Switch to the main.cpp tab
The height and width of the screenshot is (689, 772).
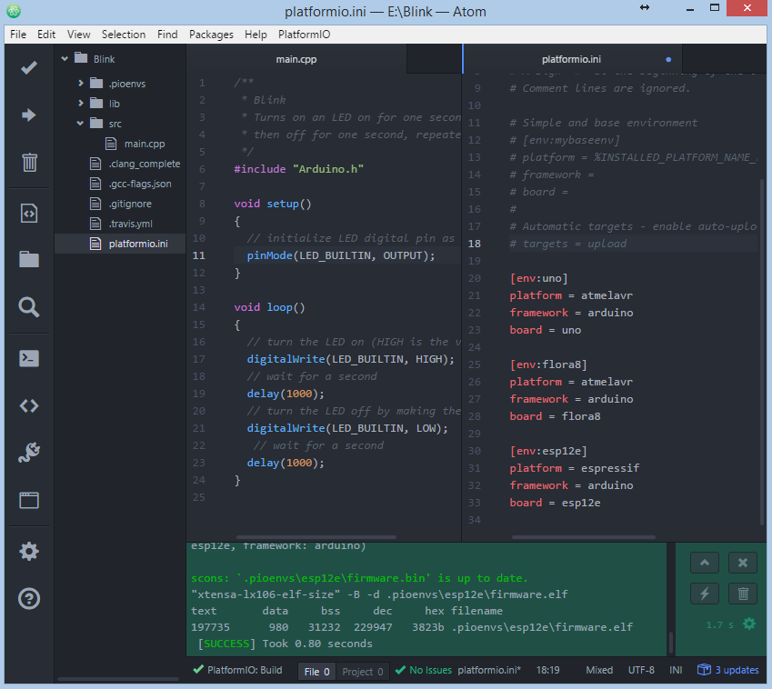[296, 59]
